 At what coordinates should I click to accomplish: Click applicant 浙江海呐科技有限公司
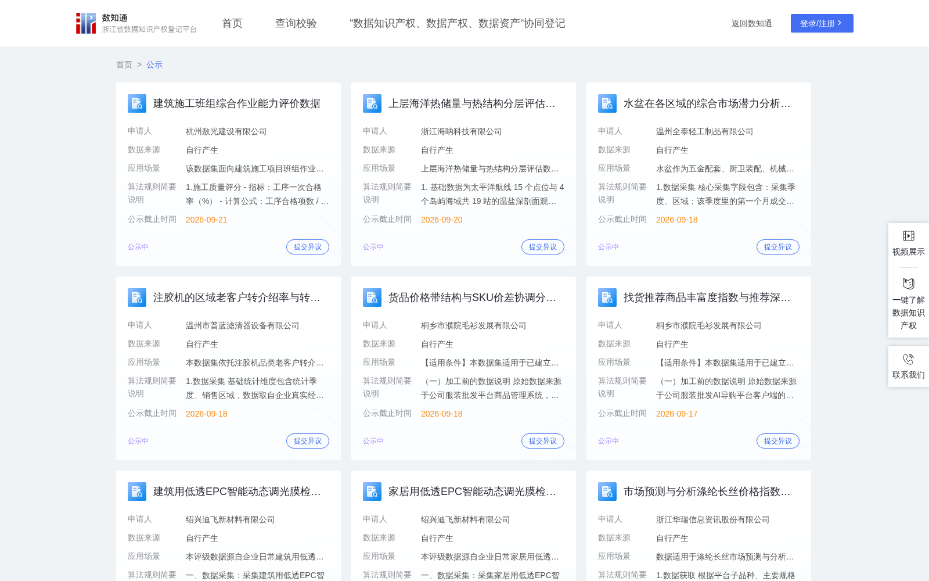[462, 132]
